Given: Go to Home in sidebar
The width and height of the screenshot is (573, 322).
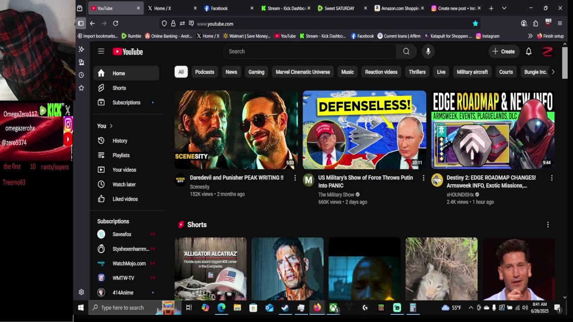Looking at the screenshot, I should (126, 73).
